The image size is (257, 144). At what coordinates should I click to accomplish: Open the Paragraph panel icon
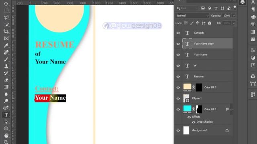pyautogui.click(x=253, y=10)
